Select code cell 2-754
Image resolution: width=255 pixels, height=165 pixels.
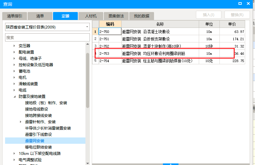click(x=110, y=61)
